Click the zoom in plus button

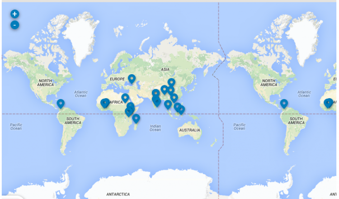pyautogui.click(x=14, y=14)
